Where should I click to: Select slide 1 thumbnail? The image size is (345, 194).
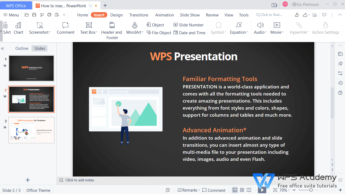point(31,68)
